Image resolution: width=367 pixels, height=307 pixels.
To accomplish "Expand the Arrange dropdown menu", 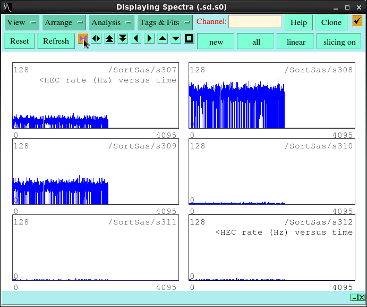I will point(64,22).
